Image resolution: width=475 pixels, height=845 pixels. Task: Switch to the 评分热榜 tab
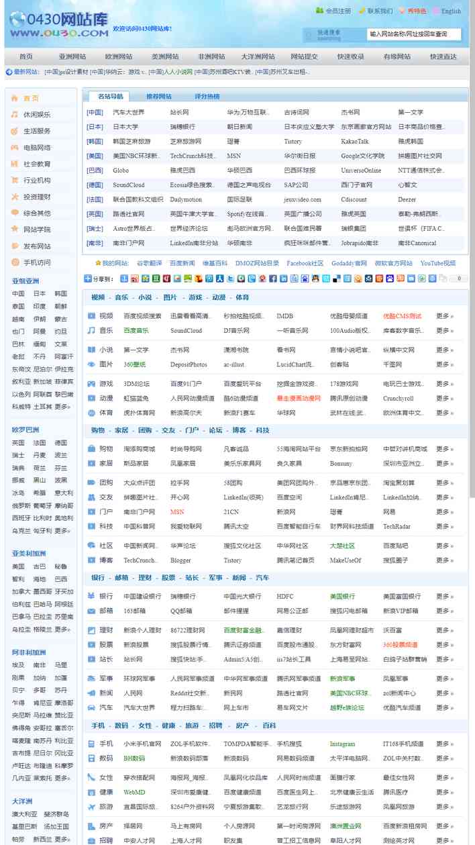pos(207,97)
